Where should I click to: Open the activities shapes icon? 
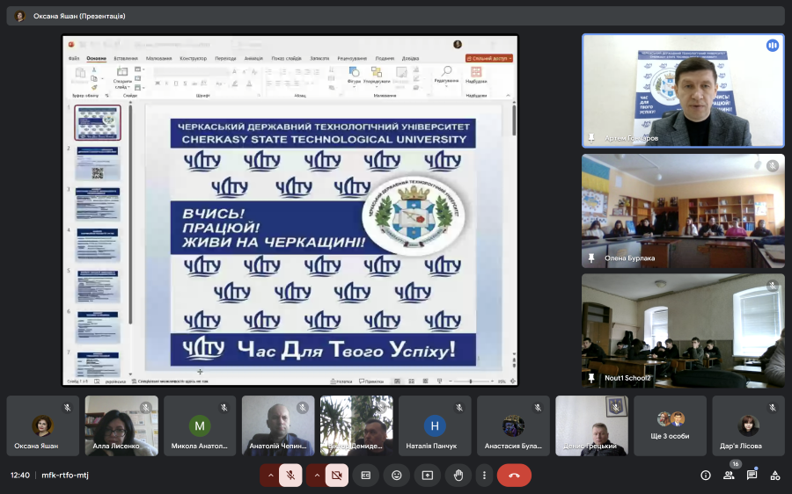click(774, 476)
